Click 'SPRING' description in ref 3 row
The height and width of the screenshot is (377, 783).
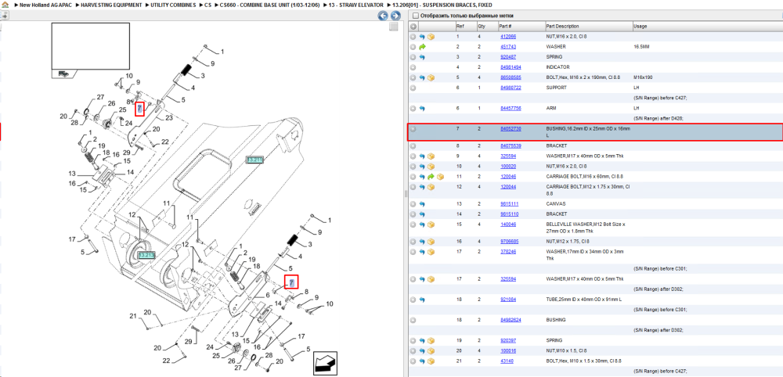(554, 57)
